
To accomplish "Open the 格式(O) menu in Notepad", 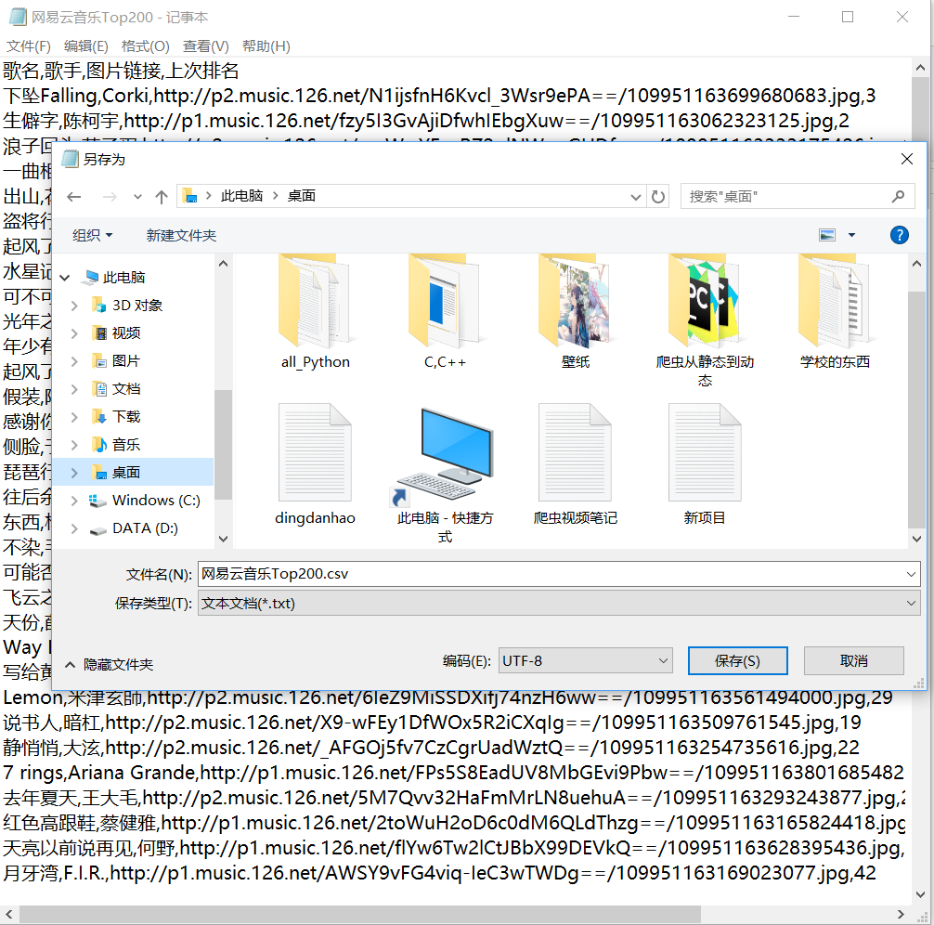I will point(146,46).
